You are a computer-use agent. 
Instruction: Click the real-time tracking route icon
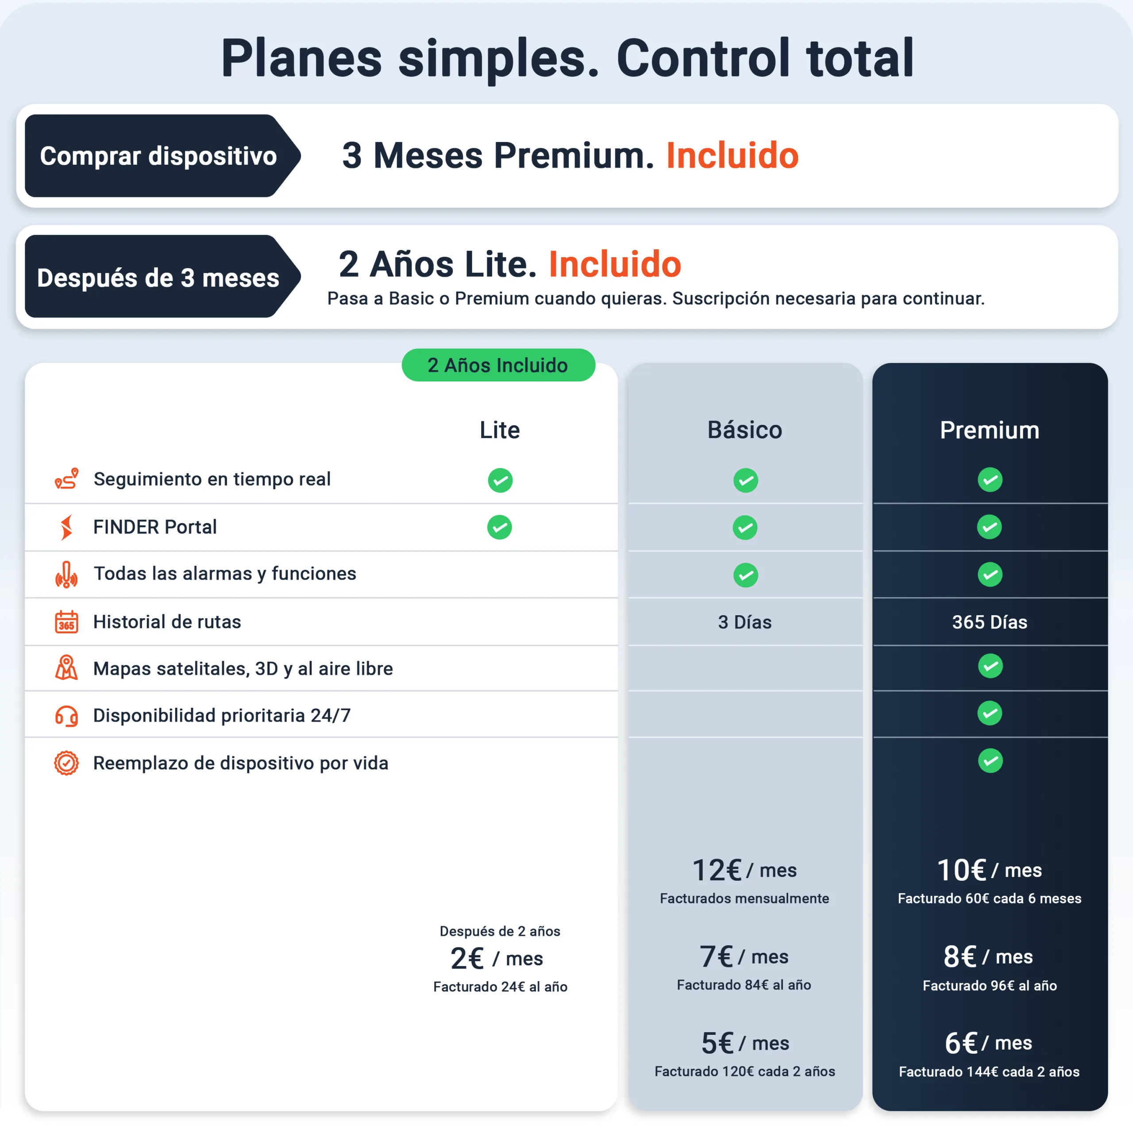(66, 478)
